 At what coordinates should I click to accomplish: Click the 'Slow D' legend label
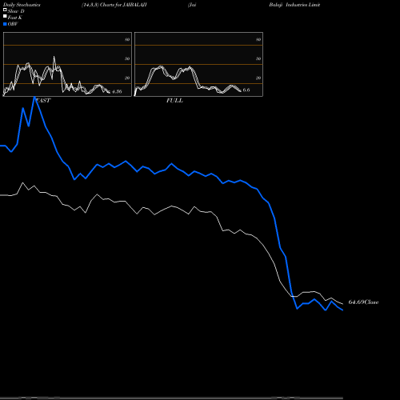pyautogui.click(x=16, y=11)
